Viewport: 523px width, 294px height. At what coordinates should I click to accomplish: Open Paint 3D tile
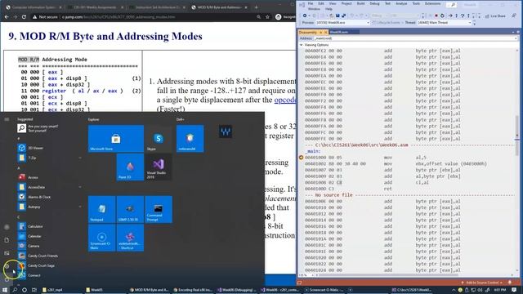[130, 167]
